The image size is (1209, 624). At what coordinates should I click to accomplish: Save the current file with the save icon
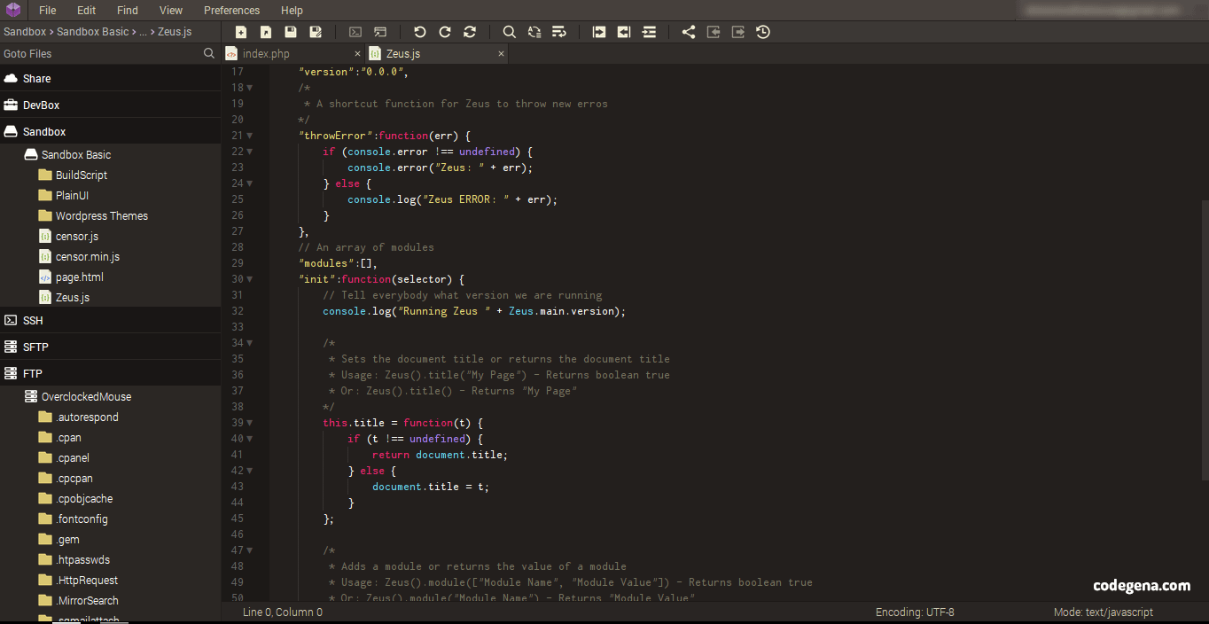coord(291,32)
